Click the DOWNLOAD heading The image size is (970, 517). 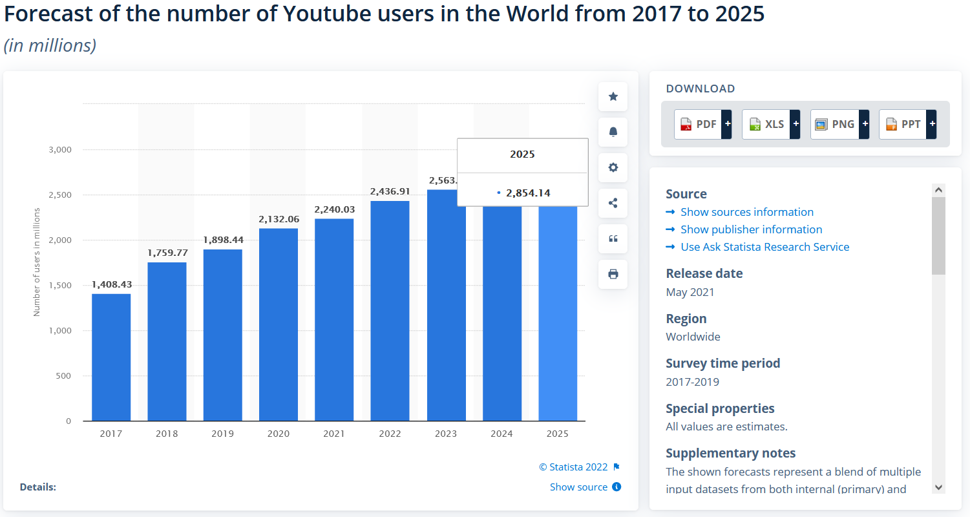(x=701, y=89)
